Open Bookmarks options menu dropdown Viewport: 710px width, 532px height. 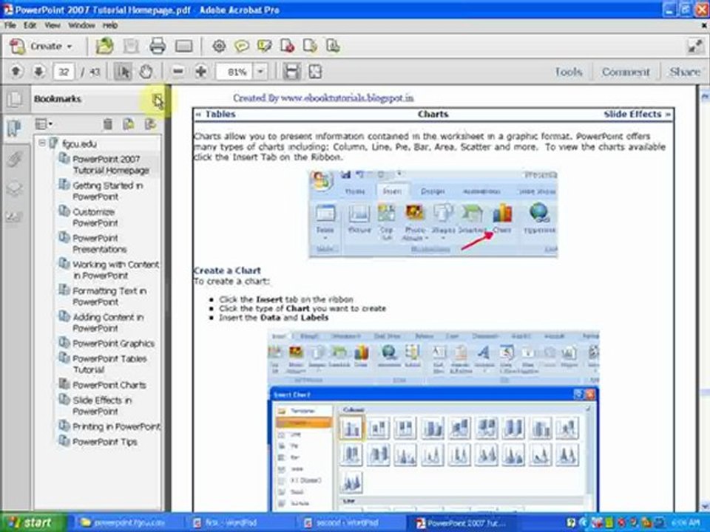[44, 124]
